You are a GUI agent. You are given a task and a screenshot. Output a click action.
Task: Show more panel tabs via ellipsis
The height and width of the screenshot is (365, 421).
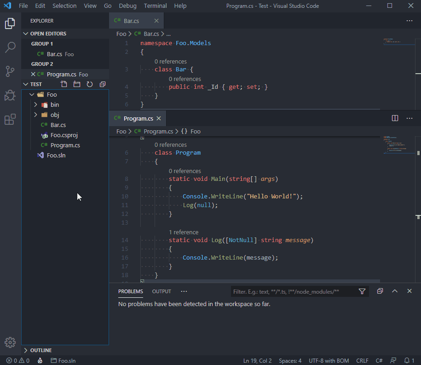coord(184,291)
